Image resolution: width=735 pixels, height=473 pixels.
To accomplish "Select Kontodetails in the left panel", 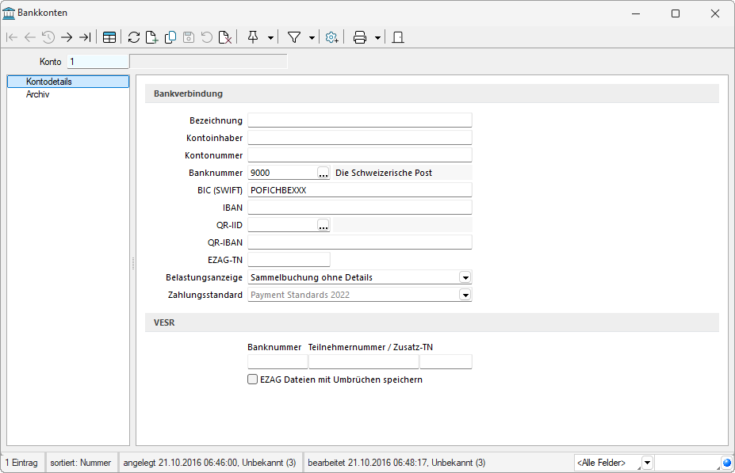I will (x=49, y=82).
